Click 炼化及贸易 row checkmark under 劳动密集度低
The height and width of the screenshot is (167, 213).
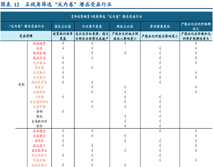[x=160, y=82]
